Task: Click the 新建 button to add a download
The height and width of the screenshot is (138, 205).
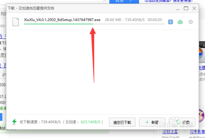Action: click(x=152, y=122)
